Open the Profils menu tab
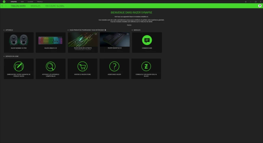This screenshot has height=143, width=263. click(40, 2)
